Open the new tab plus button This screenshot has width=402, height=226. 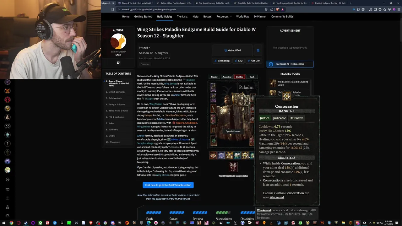pyautogui.click(x=351, y=3)
